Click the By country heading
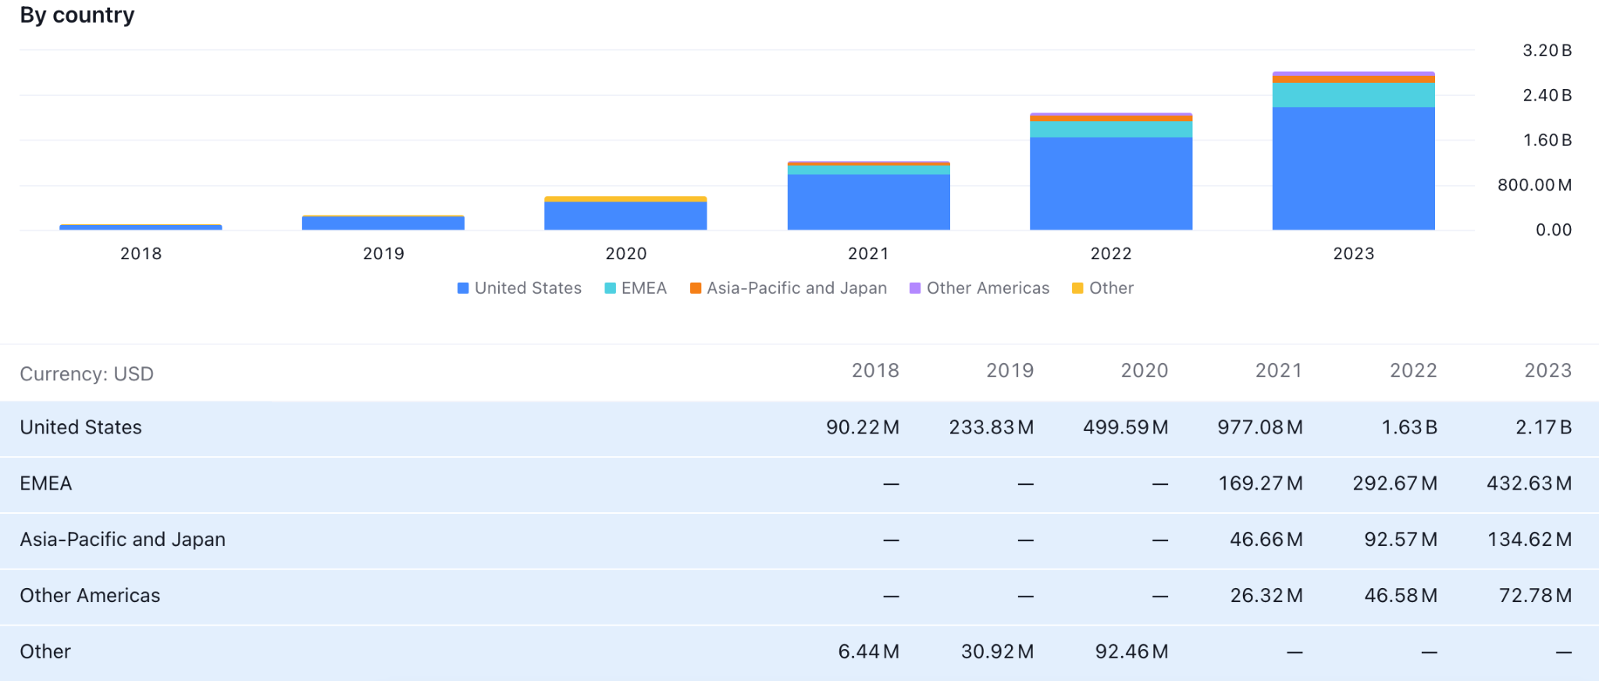 click(x=77, y=16)
